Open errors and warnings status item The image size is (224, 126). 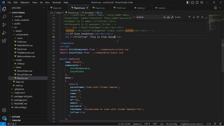(12, 124)
